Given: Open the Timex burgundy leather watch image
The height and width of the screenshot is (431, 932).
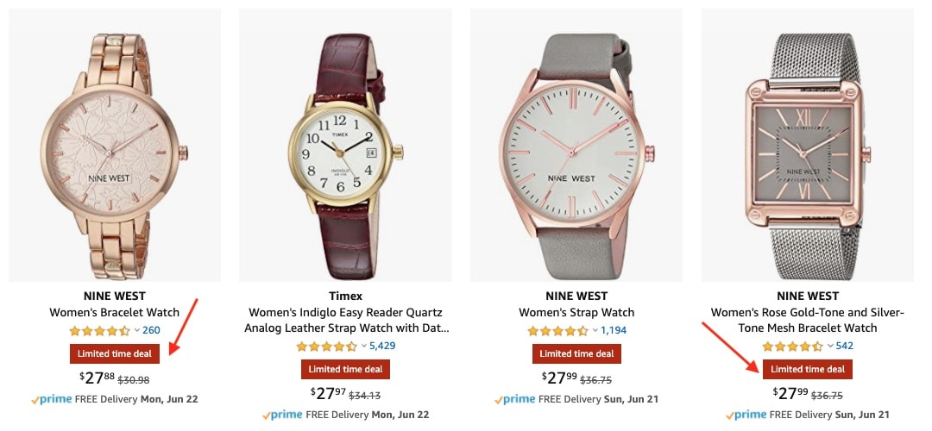Looking at the screenshot, I should point(345,145).
